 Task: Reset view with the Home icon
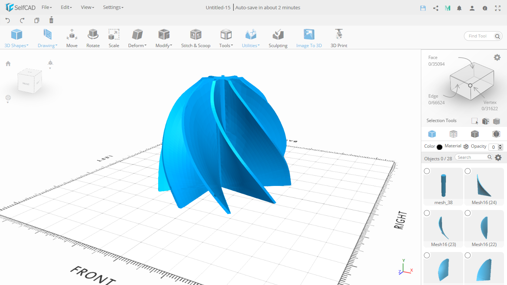[8, 63]
